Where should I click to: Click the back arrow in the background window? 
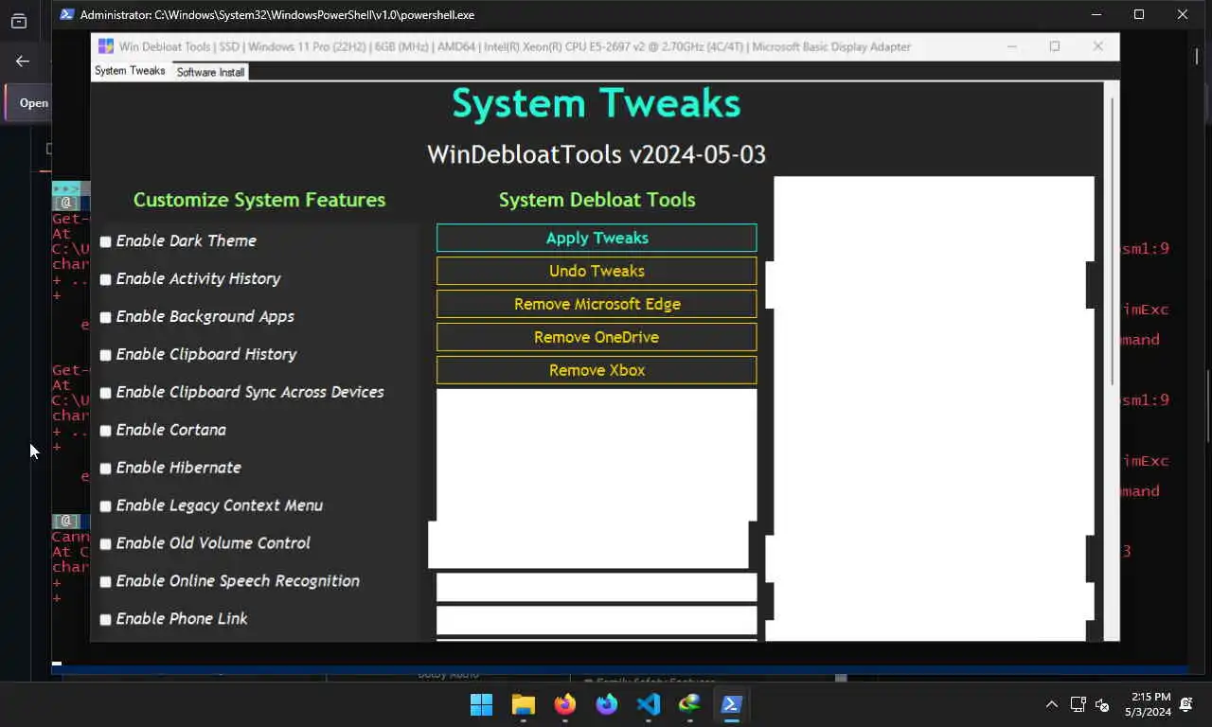23,61
